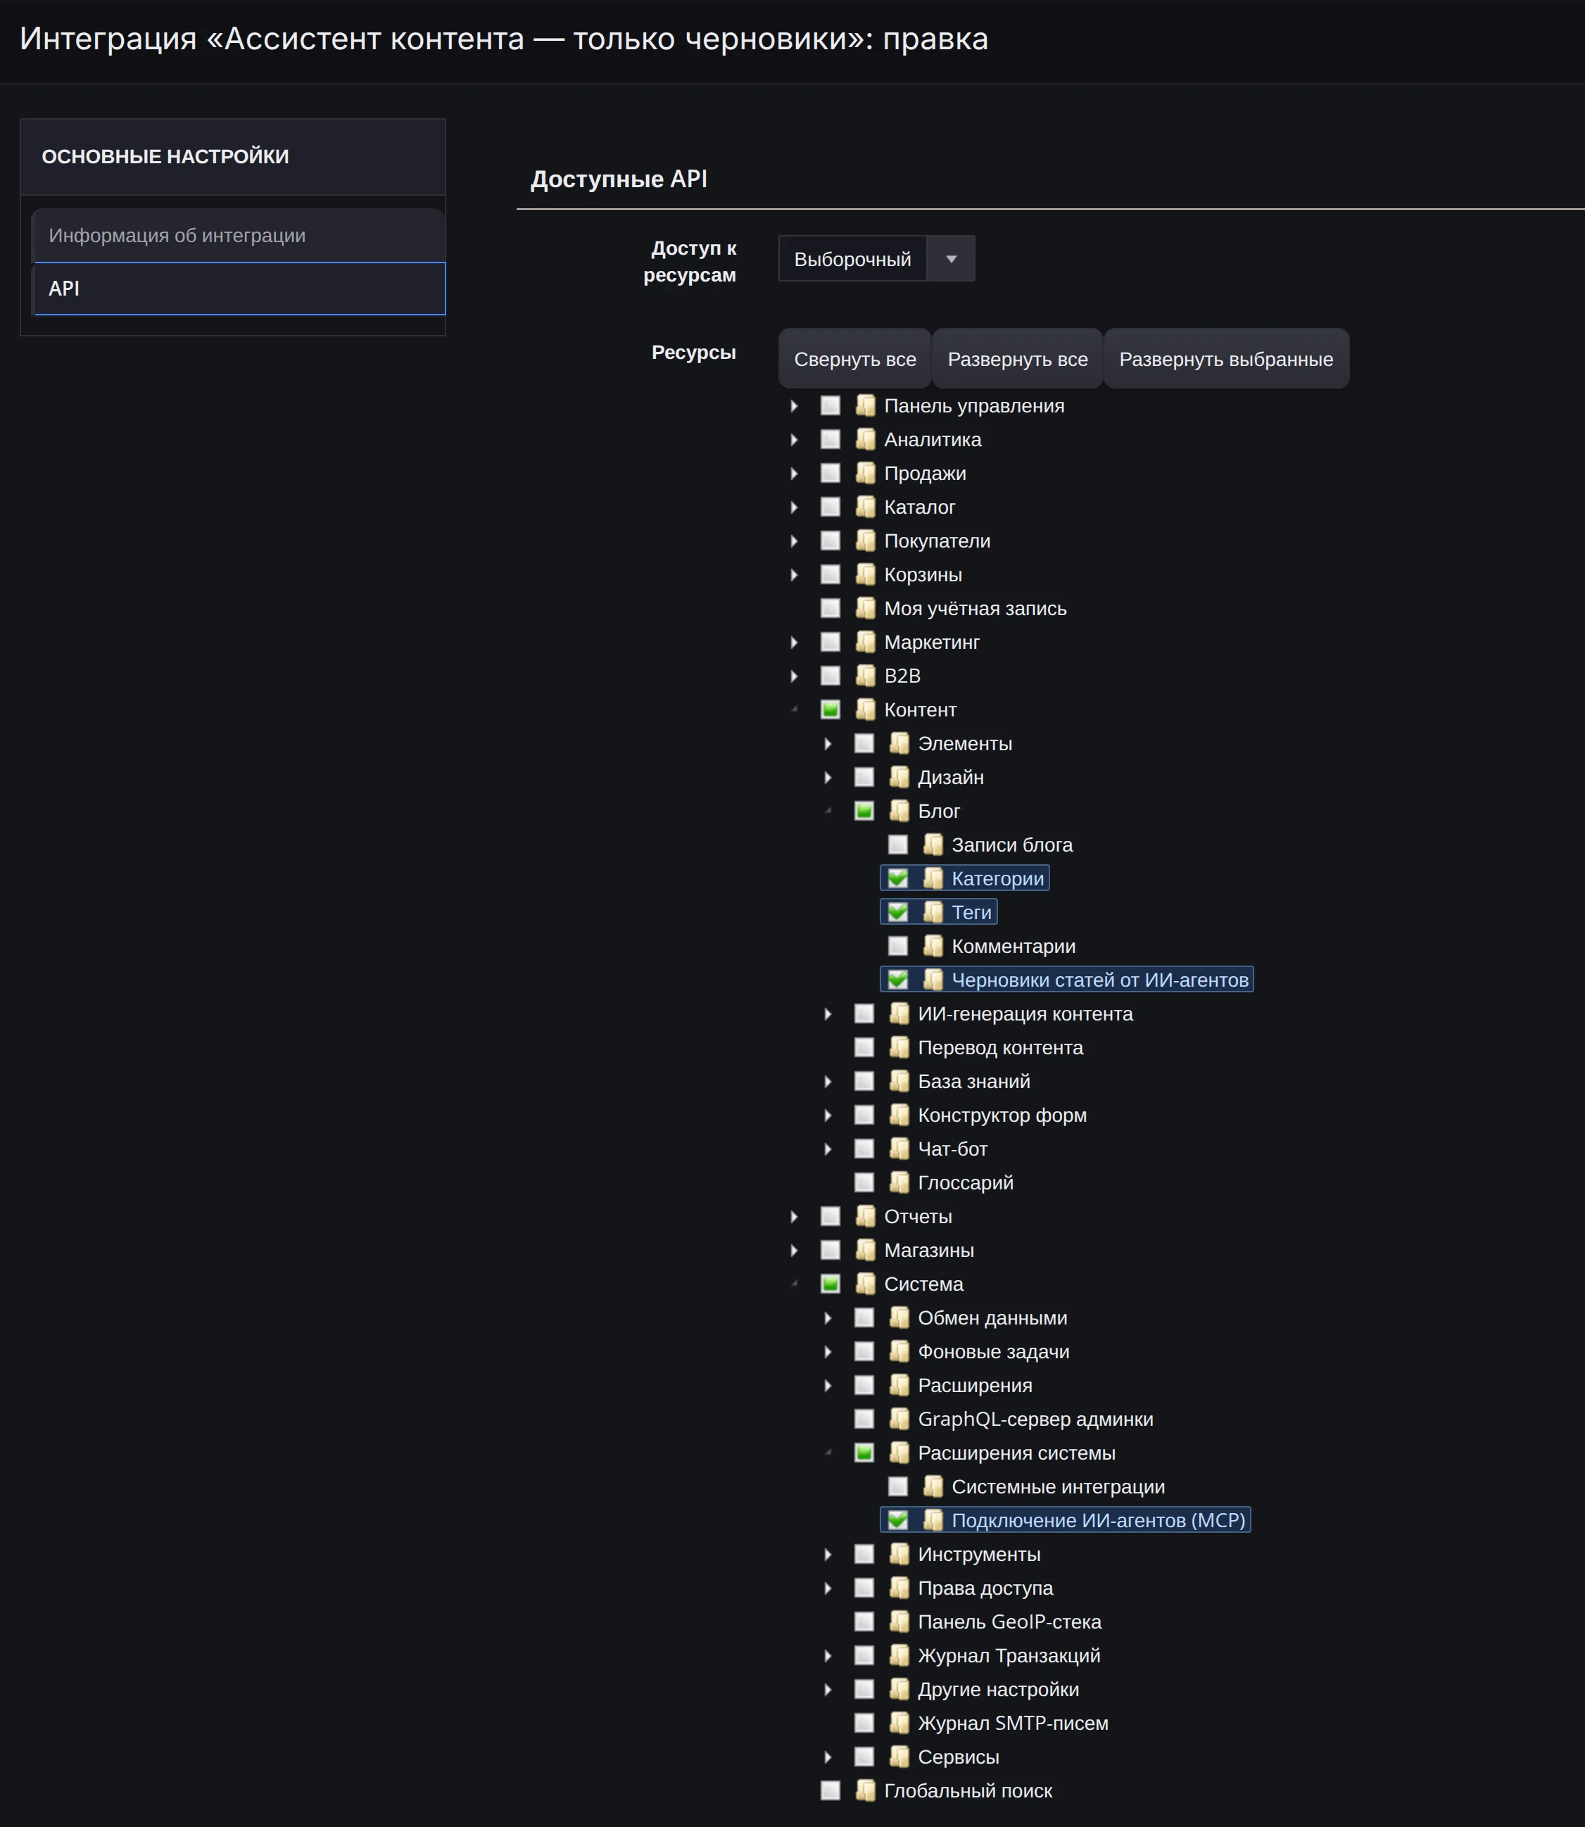Uncheck Черновики статей от ИИ-агентов checkbox
Viewport: 1585px width, 1827px height.
pos(898,980)
